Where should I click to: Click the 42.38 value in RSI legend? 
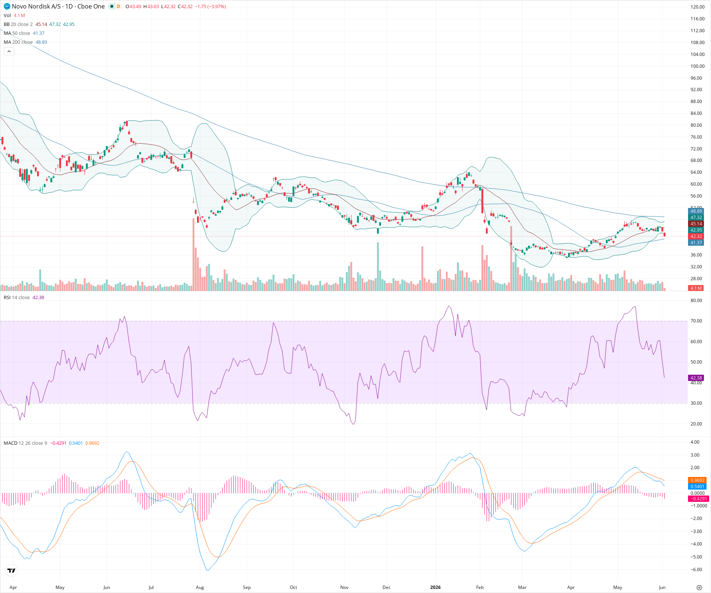38,297
